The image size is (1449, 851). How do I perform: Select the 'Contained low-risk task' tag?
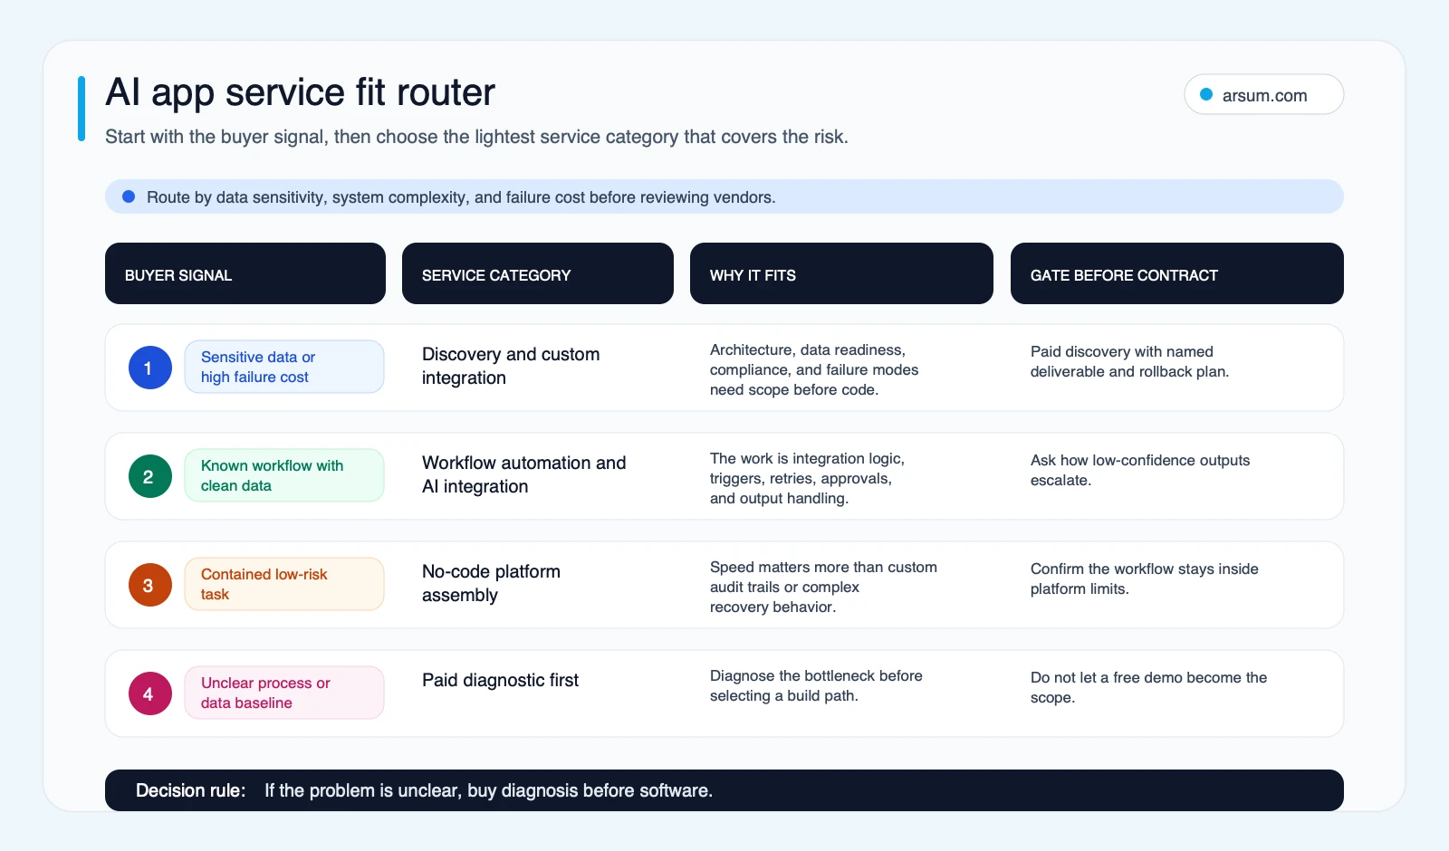284,584
